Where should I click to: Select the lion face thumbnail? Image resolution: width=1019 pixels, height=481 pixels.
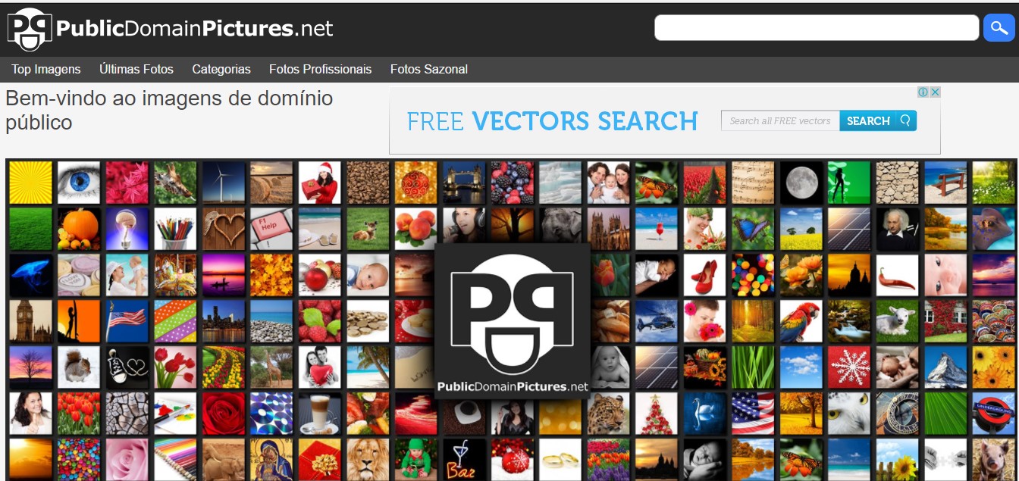click(x=368, y=460)
